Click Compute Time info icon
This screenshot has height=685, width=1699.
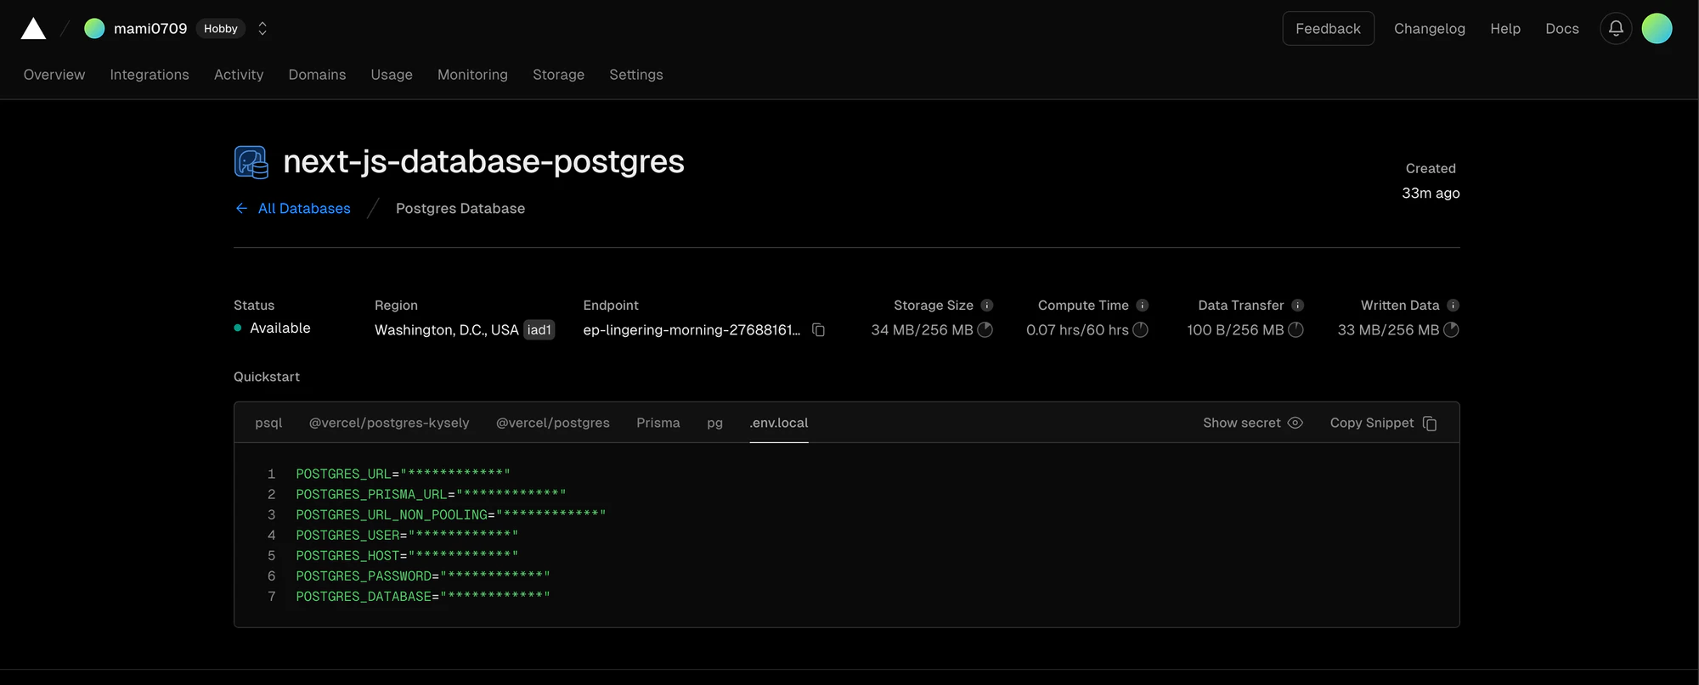[1143, 306]
